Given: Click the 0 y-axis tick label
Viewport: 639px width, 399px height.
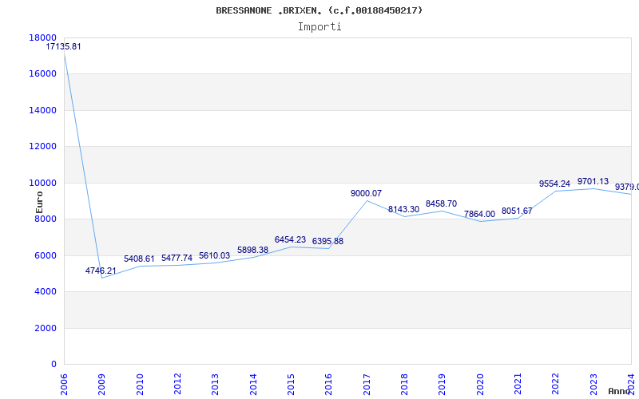Looking at the screenshot, I should click(x=54, y=365).
